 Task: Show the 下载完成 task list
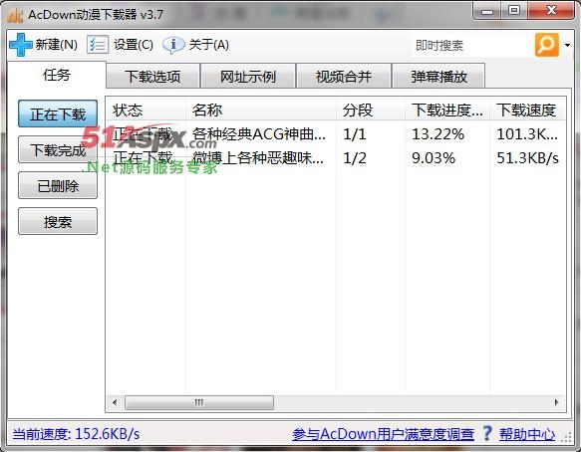coord(58,149)
